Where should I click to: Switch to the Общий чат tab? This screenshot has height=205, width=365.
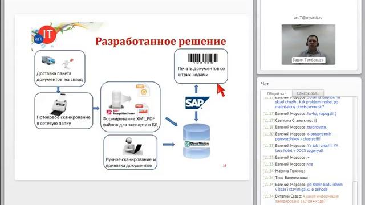pyautogui.click(x=276, y=93)
